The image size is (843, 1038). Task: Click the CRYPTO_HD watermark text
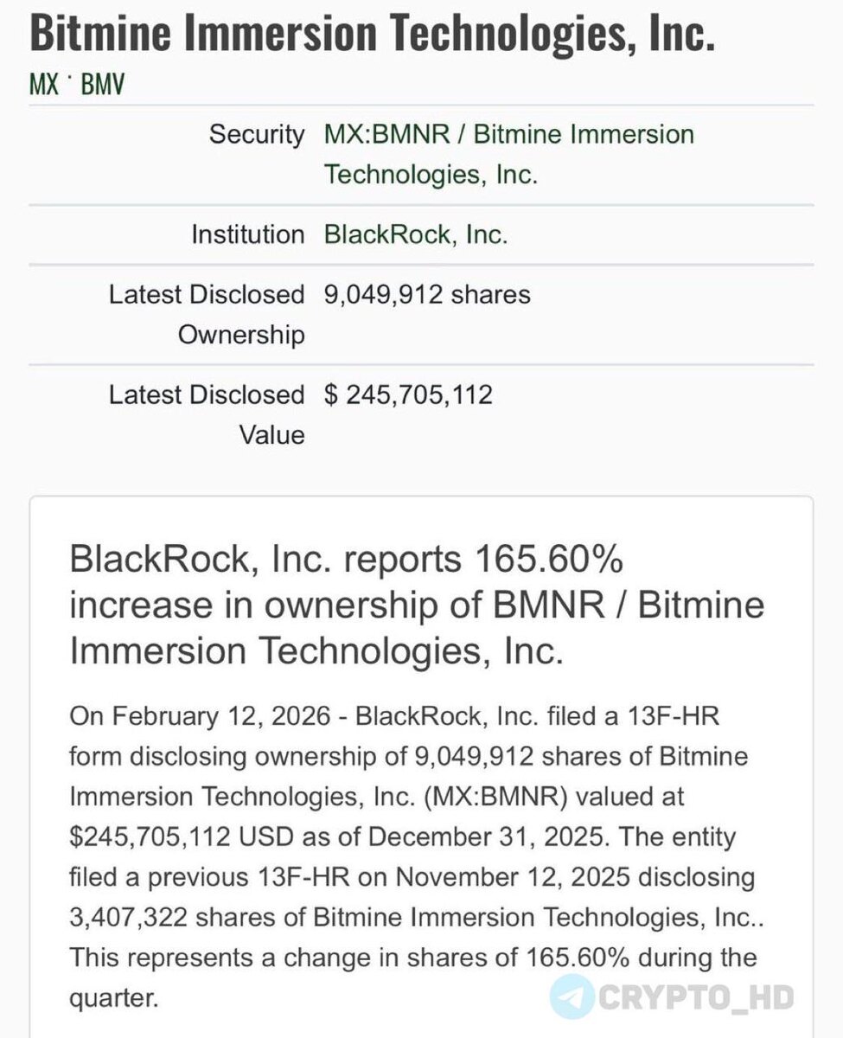696,996
